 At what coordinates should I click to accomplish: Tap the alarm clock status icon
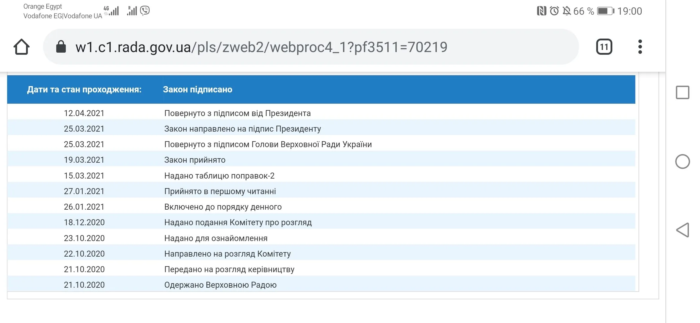(x=554, y=11)
